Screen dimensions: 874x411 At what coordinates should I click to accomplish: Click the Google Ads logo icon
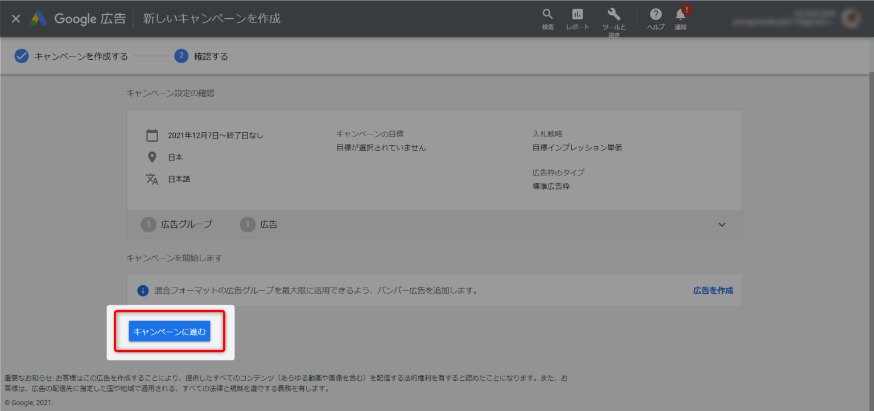point(39,19)
